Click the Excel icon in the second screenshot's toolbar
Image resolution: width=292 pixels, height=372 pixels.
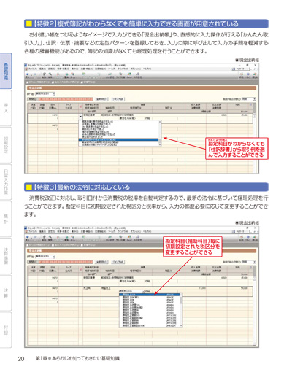(x=129, y=238)
